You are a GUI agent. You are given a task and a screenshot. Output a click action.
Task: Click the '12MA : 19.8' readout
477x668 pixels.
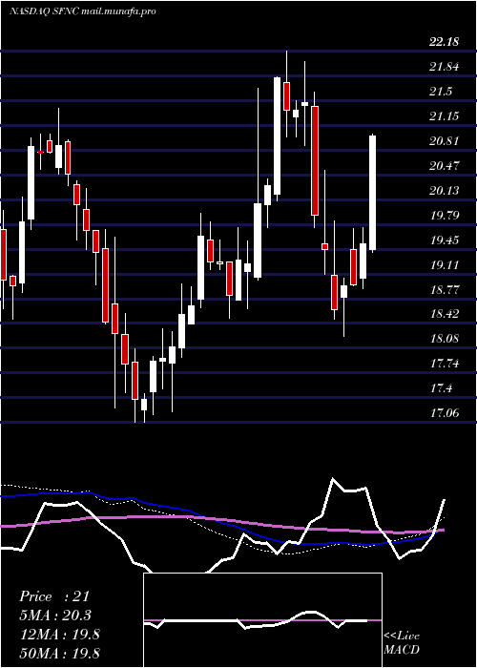pyautogui.click(x=59, y=635)
